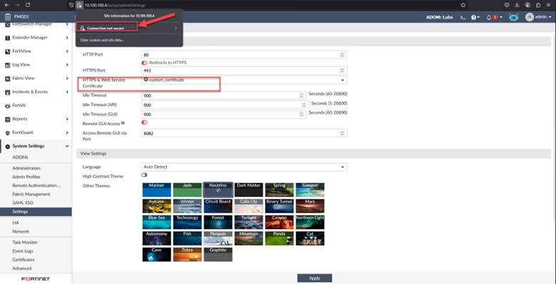Select the Mariner theme swatch
Viewport: 556px width, 284px height.
tap(157, 190)
